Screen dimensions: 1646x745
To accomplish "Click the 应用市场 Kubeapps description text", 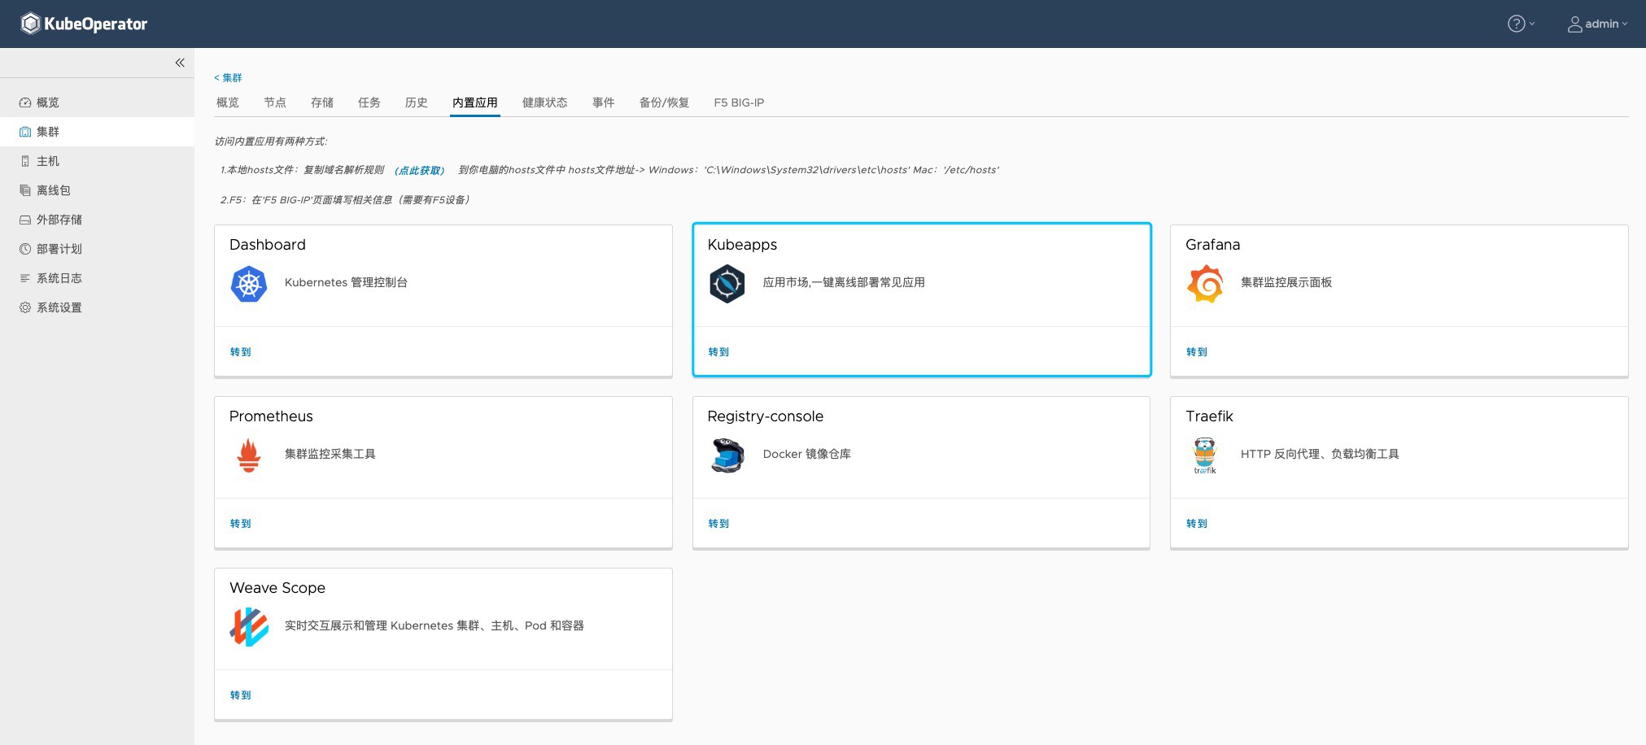I will coord(844,282).
